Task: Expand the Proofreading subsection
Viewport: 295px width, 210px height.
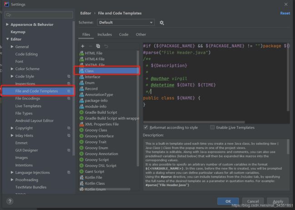Action: tap(12, 180)
